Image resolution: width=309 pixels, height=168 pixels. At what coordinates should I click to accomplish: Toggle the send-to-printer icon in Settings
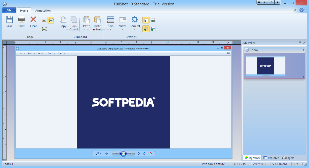153,20
